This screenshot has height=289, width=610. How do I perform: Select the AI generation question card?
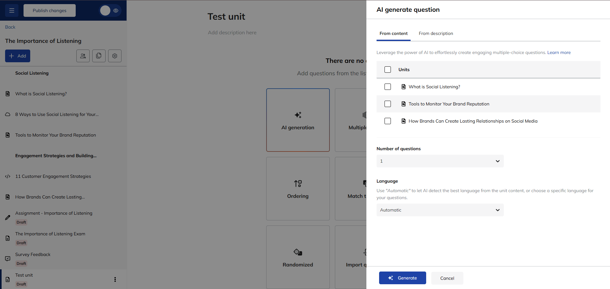pos(298,120)
